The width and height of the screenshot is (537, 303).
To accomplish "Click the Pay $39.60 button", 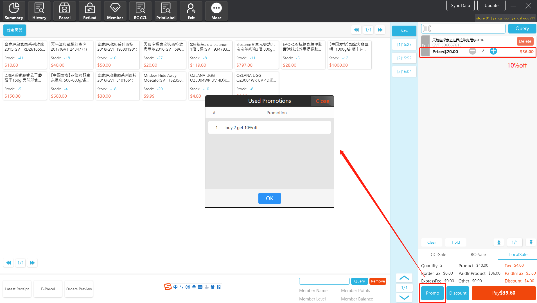I will coord(504,293).
